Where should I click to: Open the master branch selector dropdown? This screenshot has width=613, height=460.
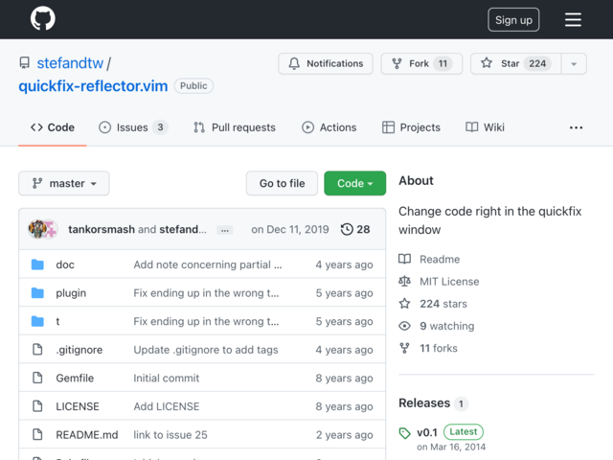64,183
